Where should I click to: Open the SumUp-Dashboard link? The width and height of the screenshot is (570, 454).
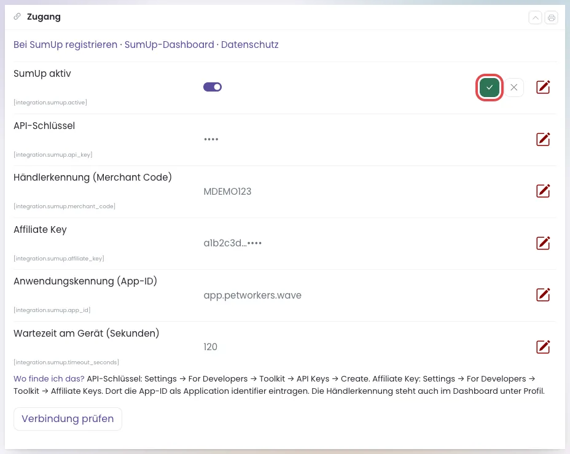pyautogui.click(x=169, y=45)
